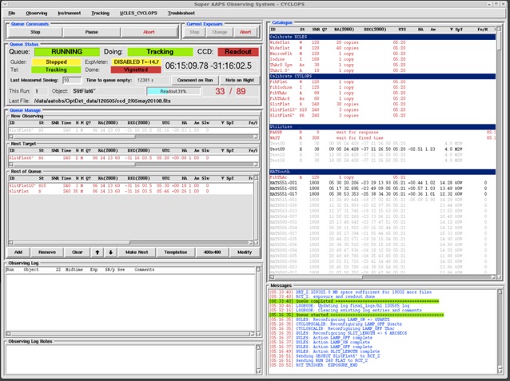Screen dimensions: 510x381
Task: Click the Modify button
Action: click(245, 252)
